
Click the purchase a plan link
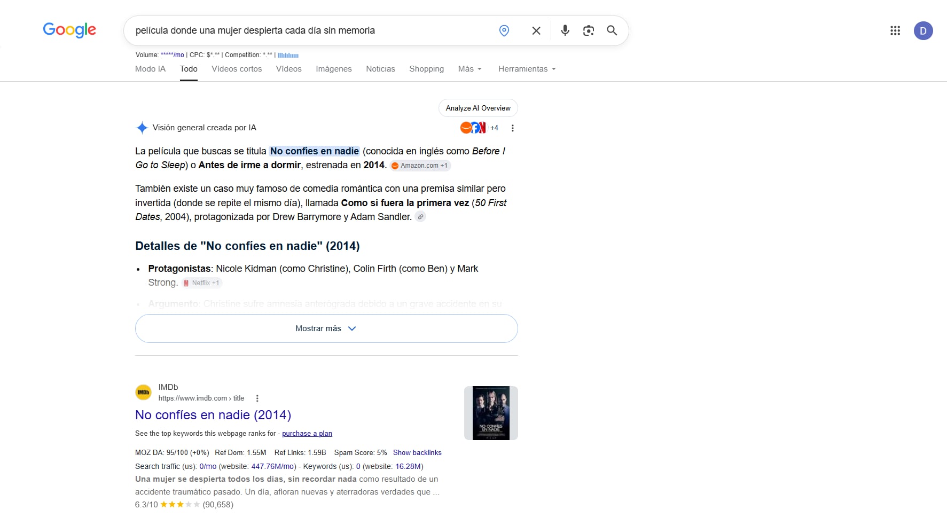tap(307, 434)
